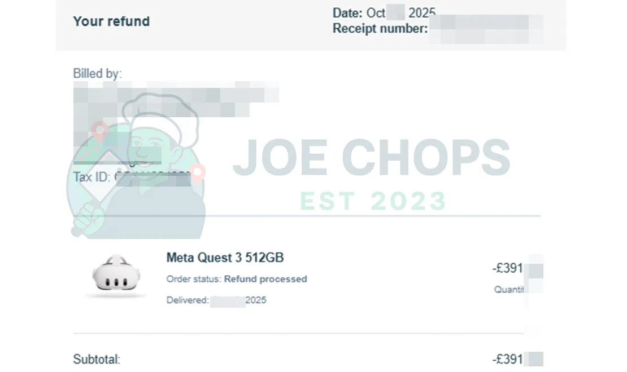Screen dimensions: 627x372
Task: Select the Your refund heading
Action: click(x=111, y=21)
